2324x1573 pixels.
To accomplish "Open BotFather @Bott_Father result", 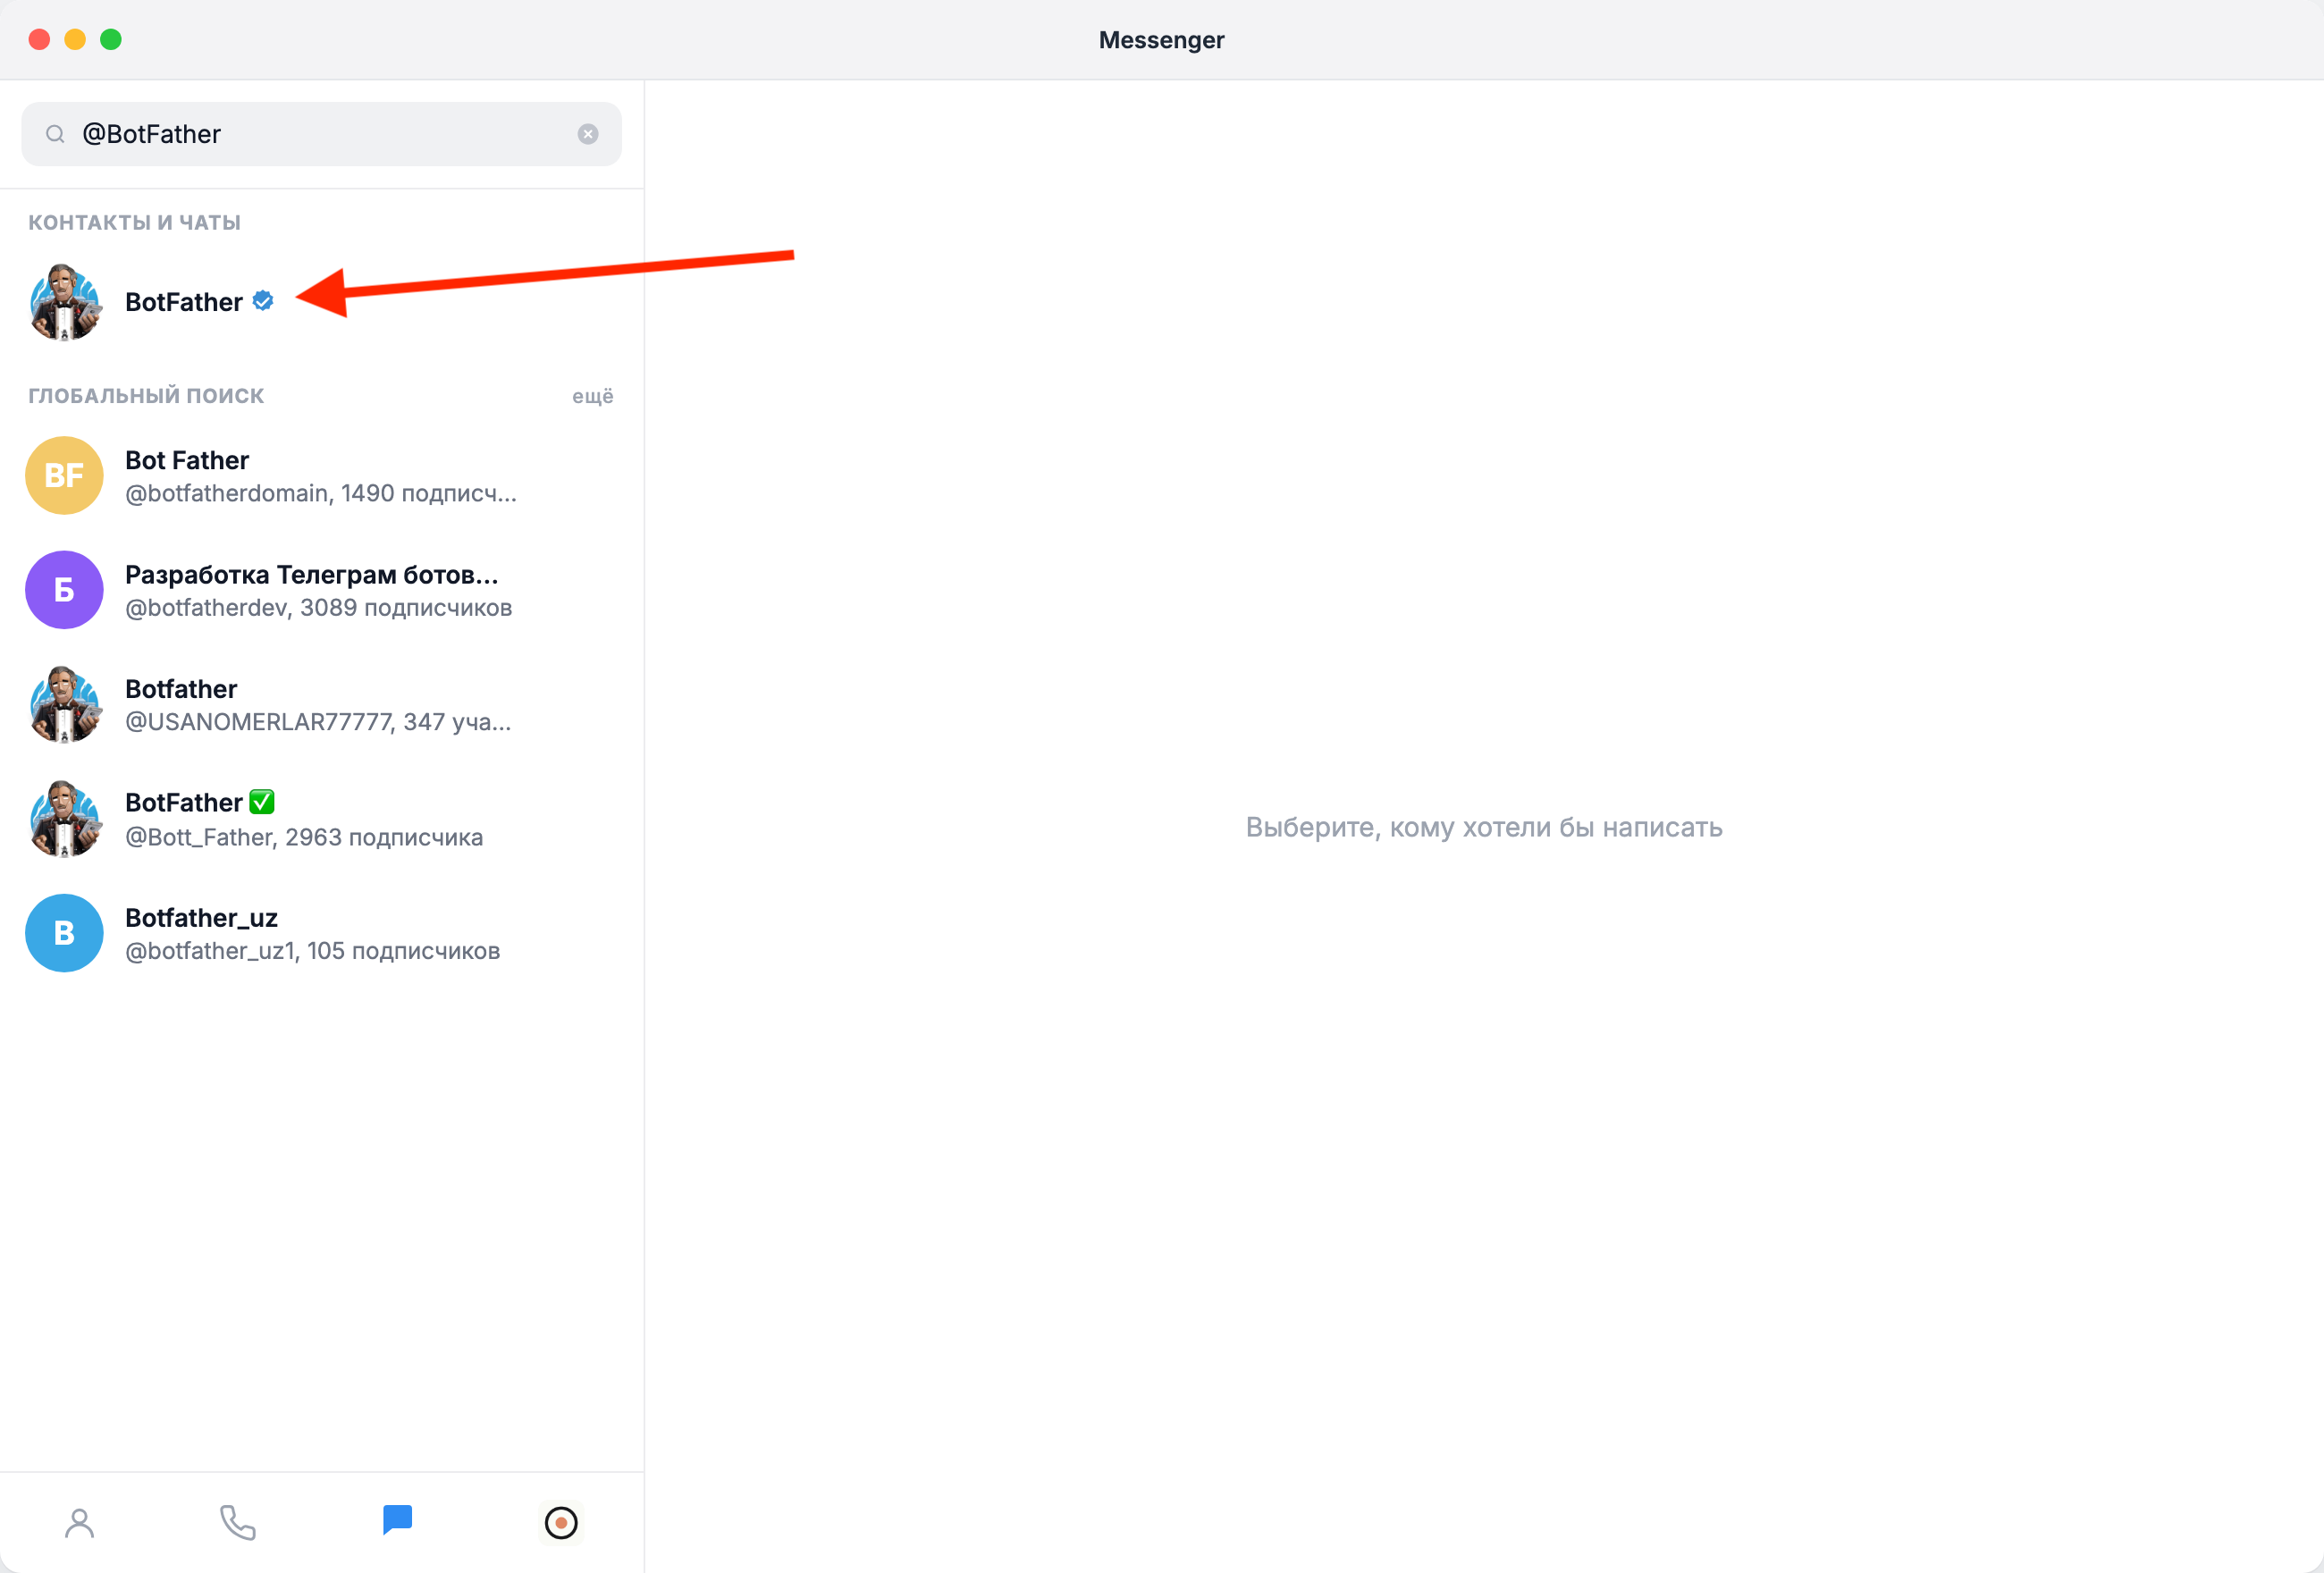I will tap(322, 819).
